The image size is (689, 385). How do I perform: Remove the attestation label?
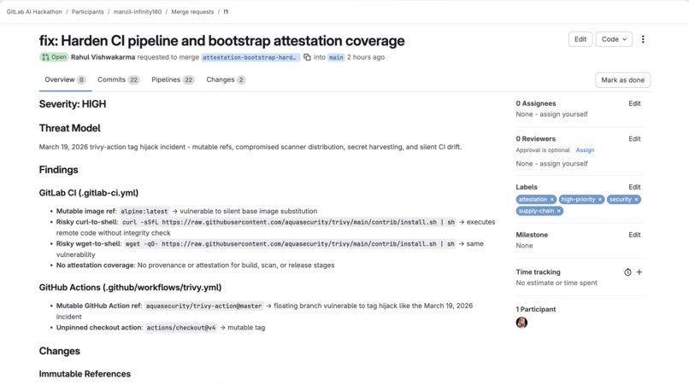pos(552,200)
